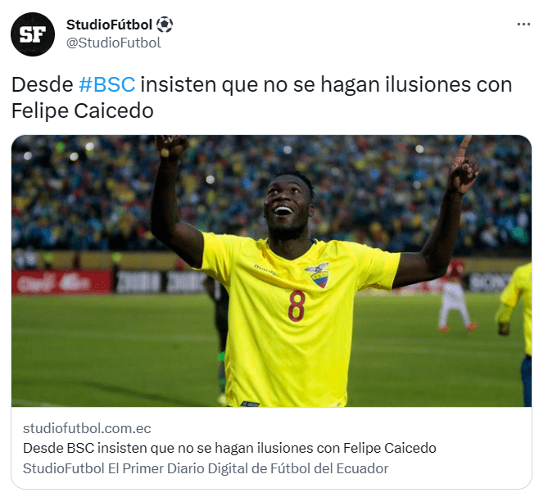Open the link card photo of the player
The image size is (539, 497).
click(x=272, y=271)
